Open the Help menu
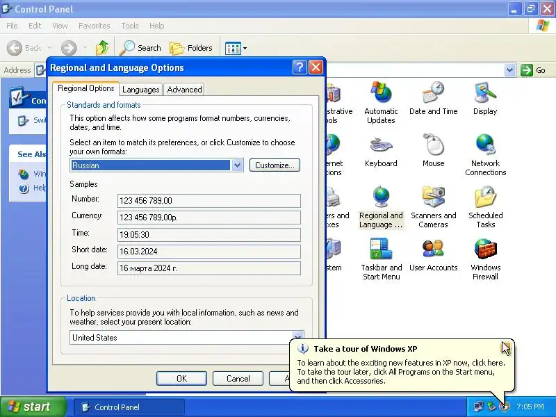The height and width of the screenshot is (417, 556). [157, 26]
